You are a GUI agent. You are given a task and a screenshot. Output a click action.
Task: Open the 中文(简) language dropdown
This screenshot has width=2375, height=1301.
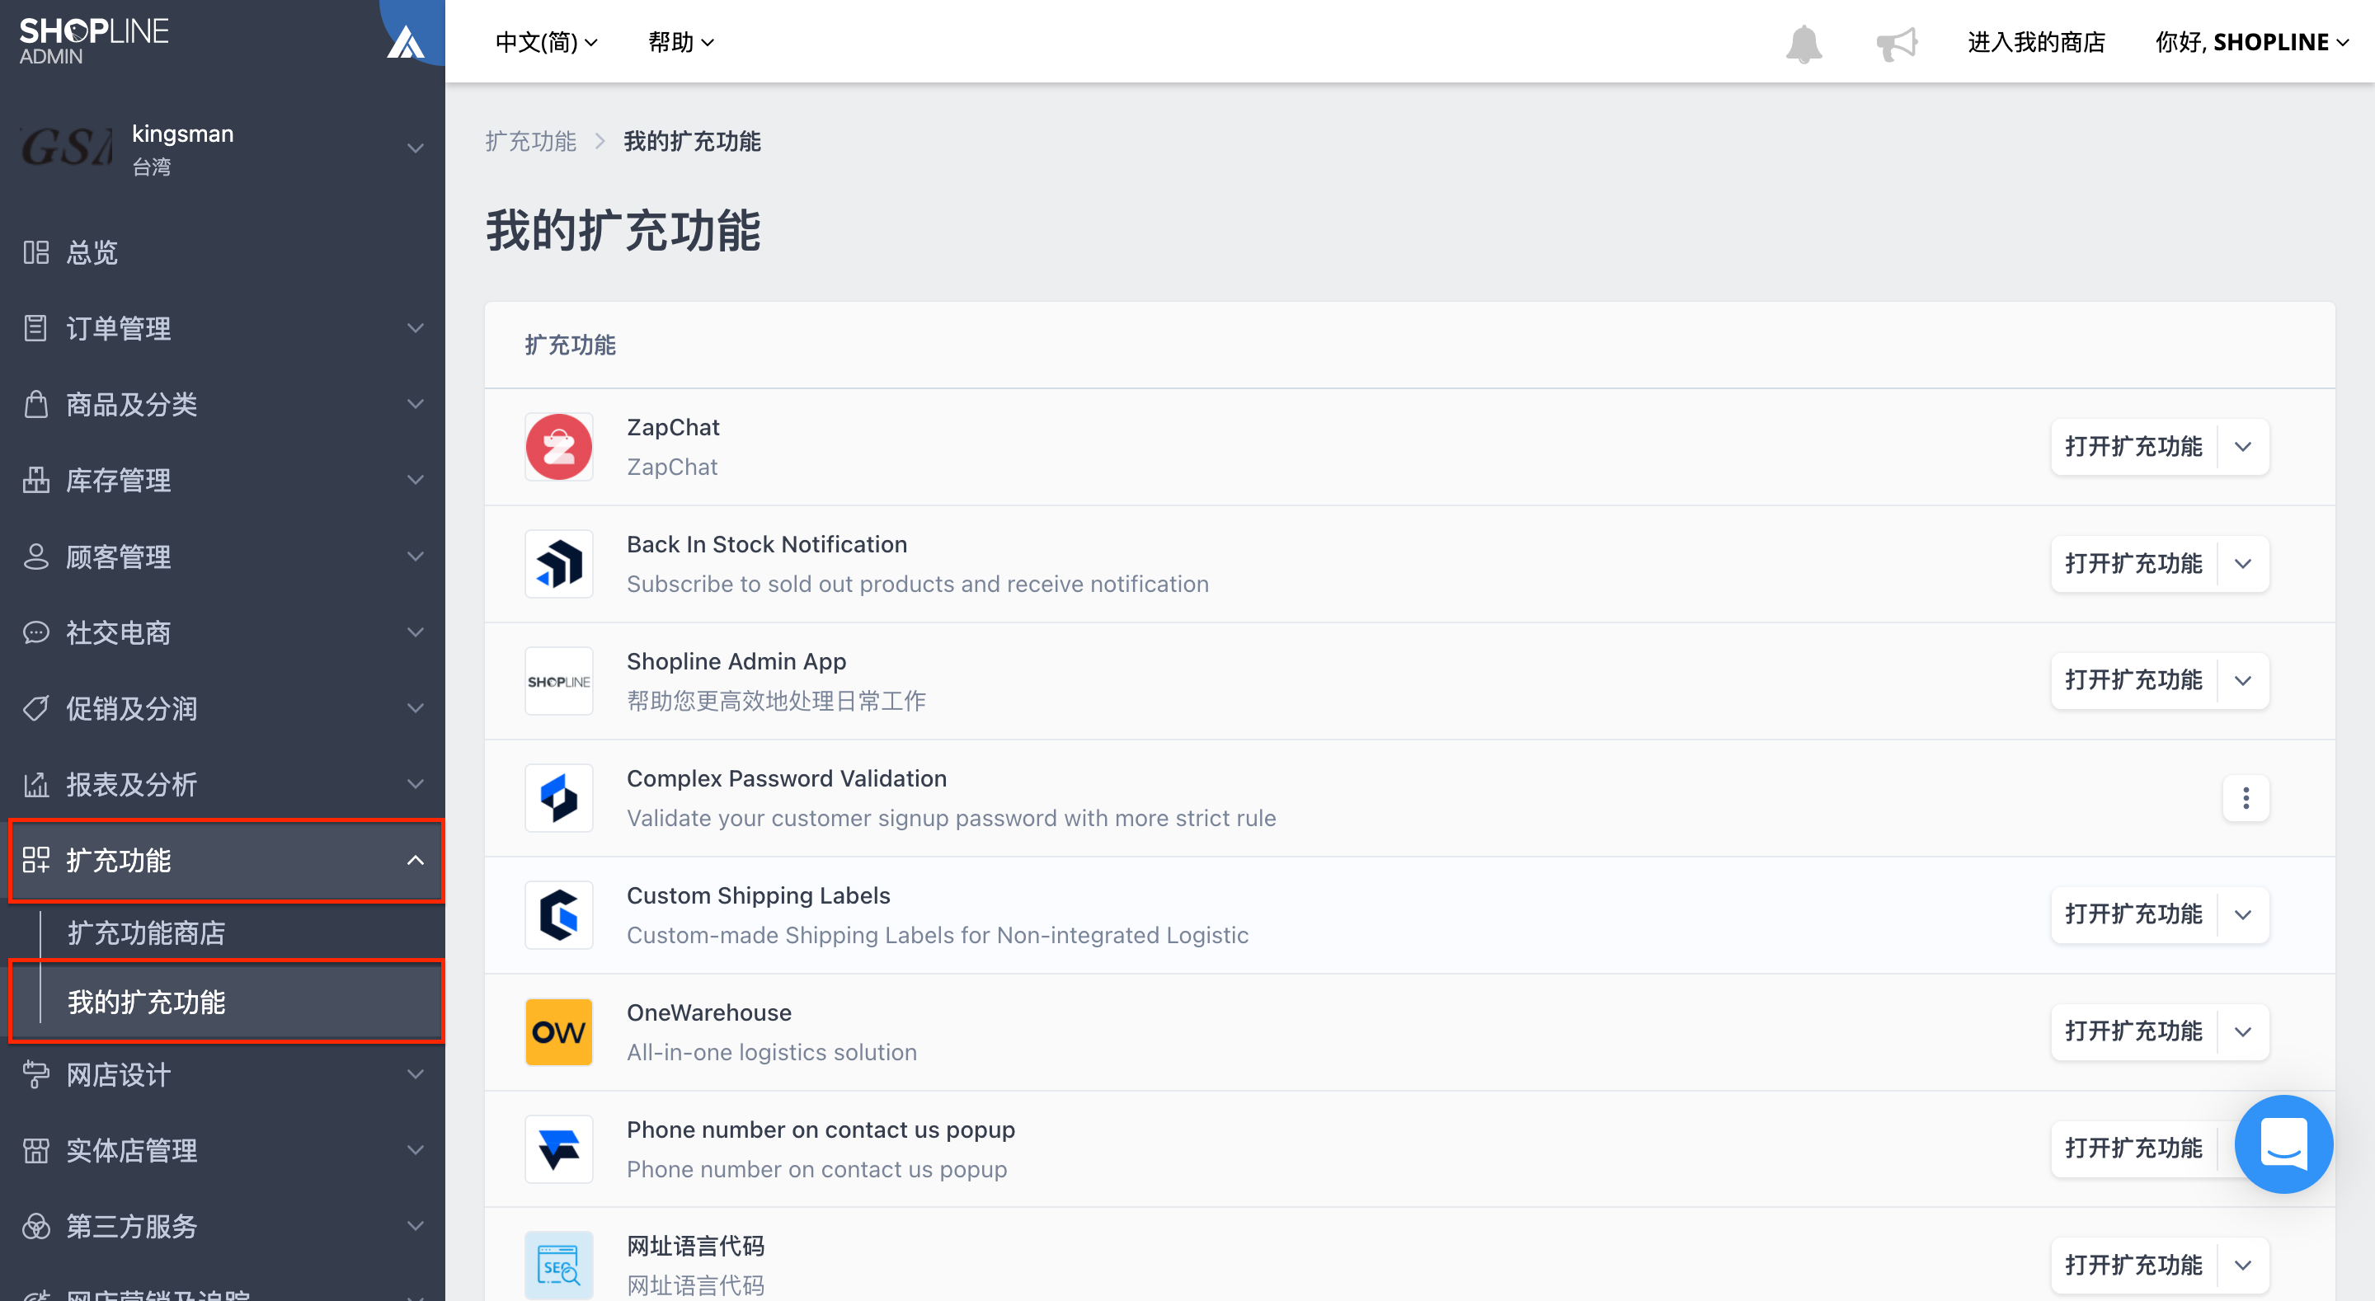click(546, 42)
